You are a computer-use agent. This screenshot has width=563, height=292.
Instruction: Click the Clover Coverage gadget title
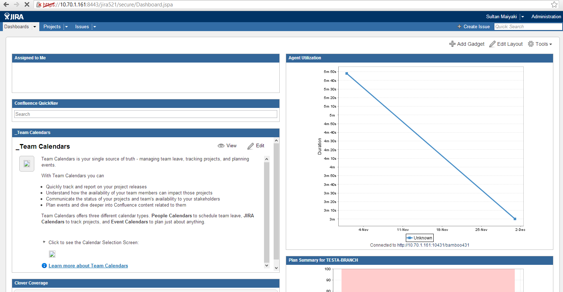pyautogui.click(x=31, y=283)
